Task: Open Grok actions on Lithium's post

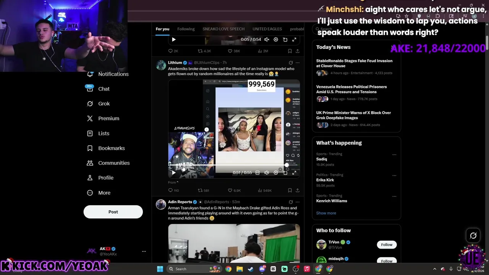Action: (x=291, y=63)
